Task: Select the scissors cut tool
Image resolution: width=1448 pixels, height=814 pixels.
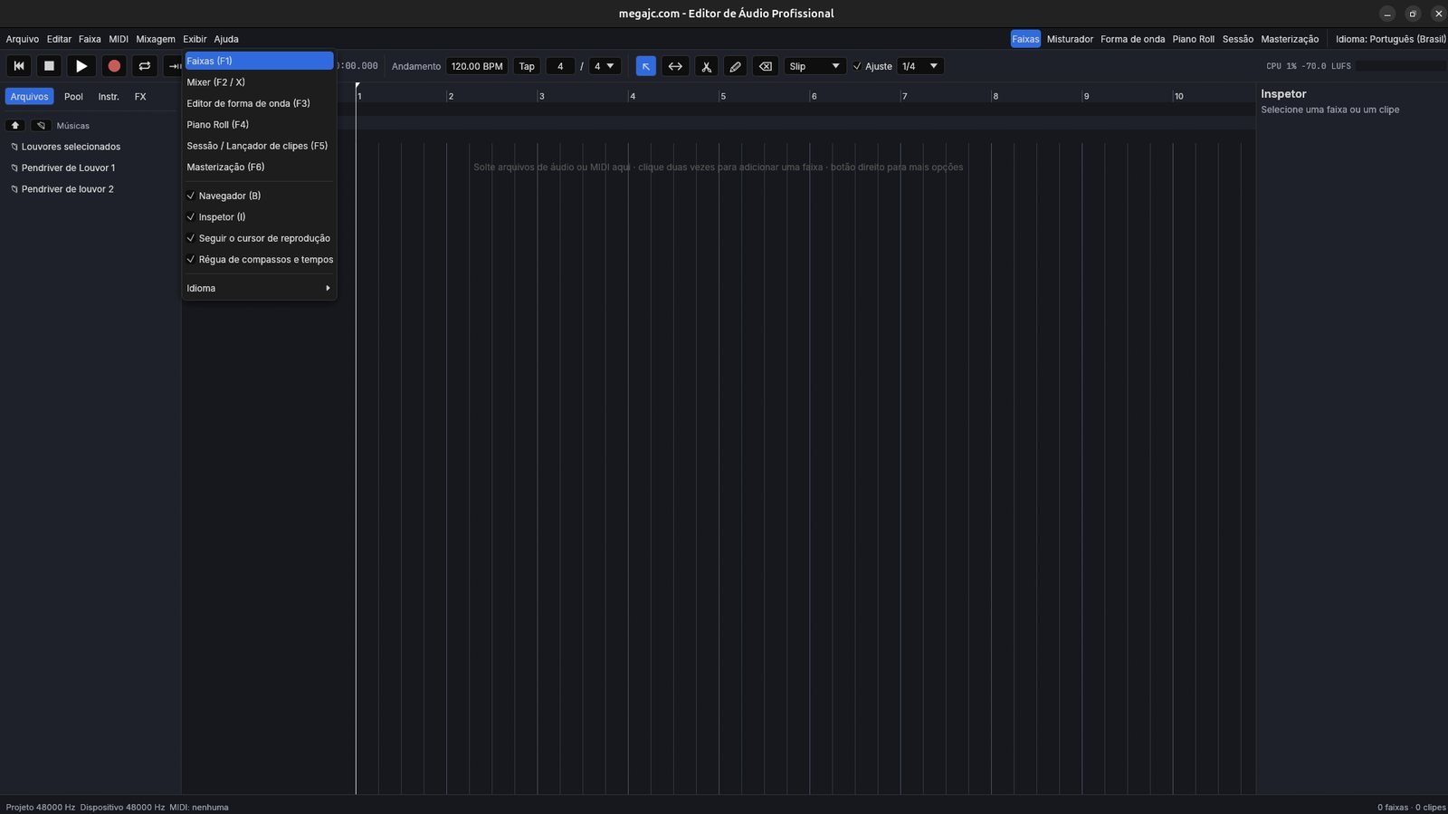Action: point(706,66)
